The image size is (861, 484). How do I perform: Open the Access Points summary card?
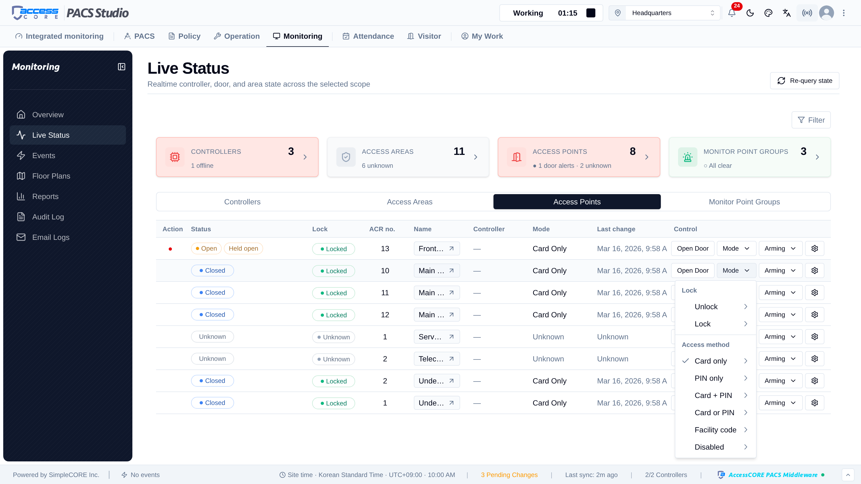coord(579,157)
